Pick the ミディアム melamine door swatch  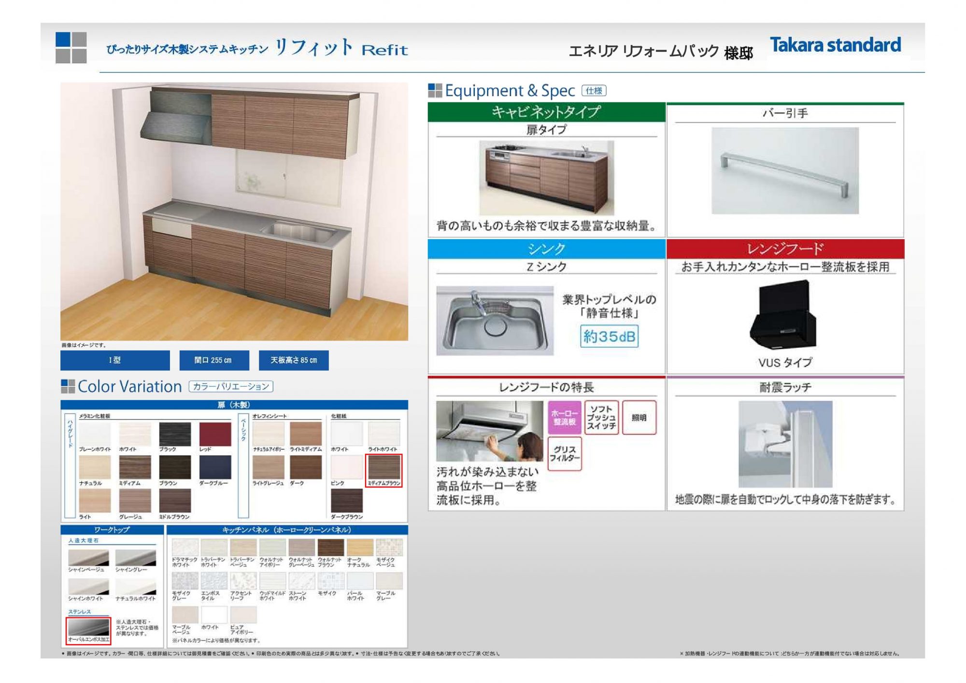click(x=135, y=468)
